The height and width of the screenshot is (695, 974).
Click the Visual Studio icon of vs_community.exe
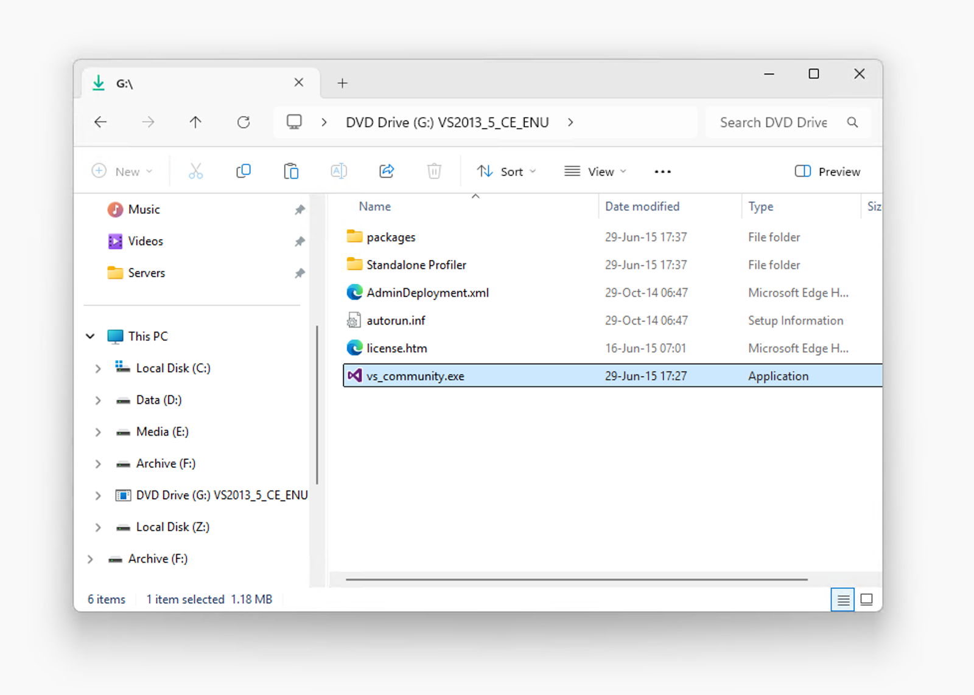(x=354, y=376)
